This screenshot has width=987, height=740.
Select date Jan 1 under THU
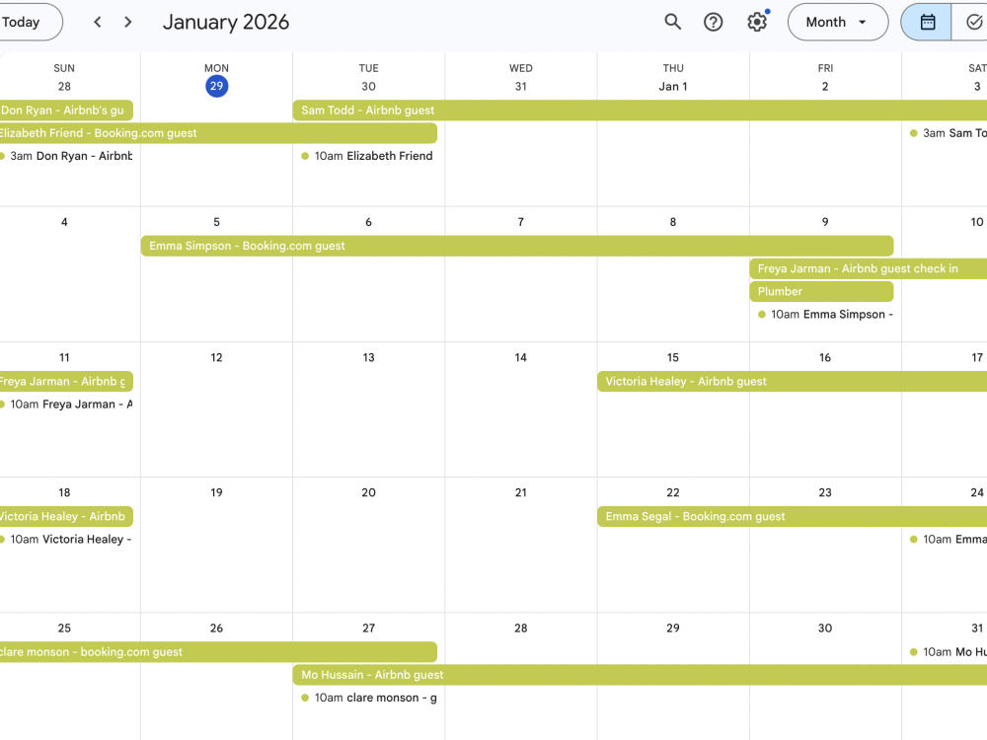point(673,86)
